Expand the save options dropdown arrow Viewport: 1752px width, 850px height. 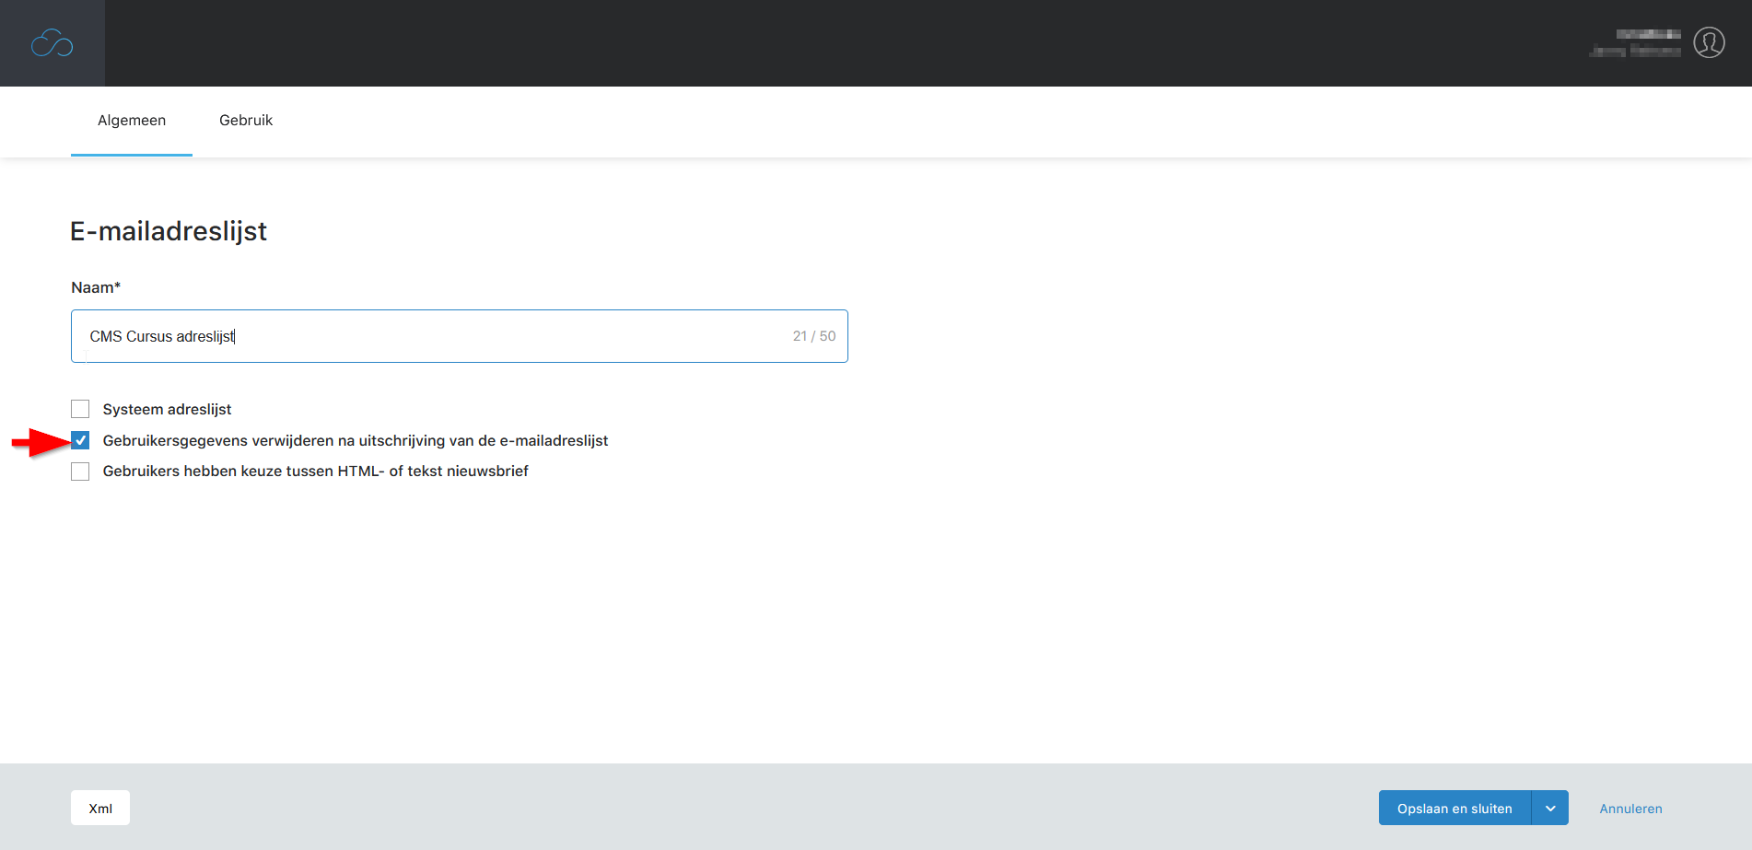[x=1550, y=808]
